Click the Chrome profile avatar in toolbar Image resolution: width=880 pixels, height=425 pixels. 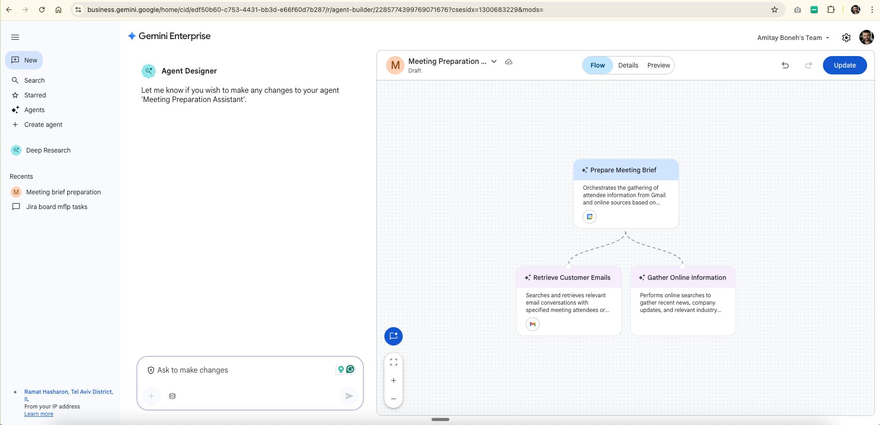[x=856, y=10]
